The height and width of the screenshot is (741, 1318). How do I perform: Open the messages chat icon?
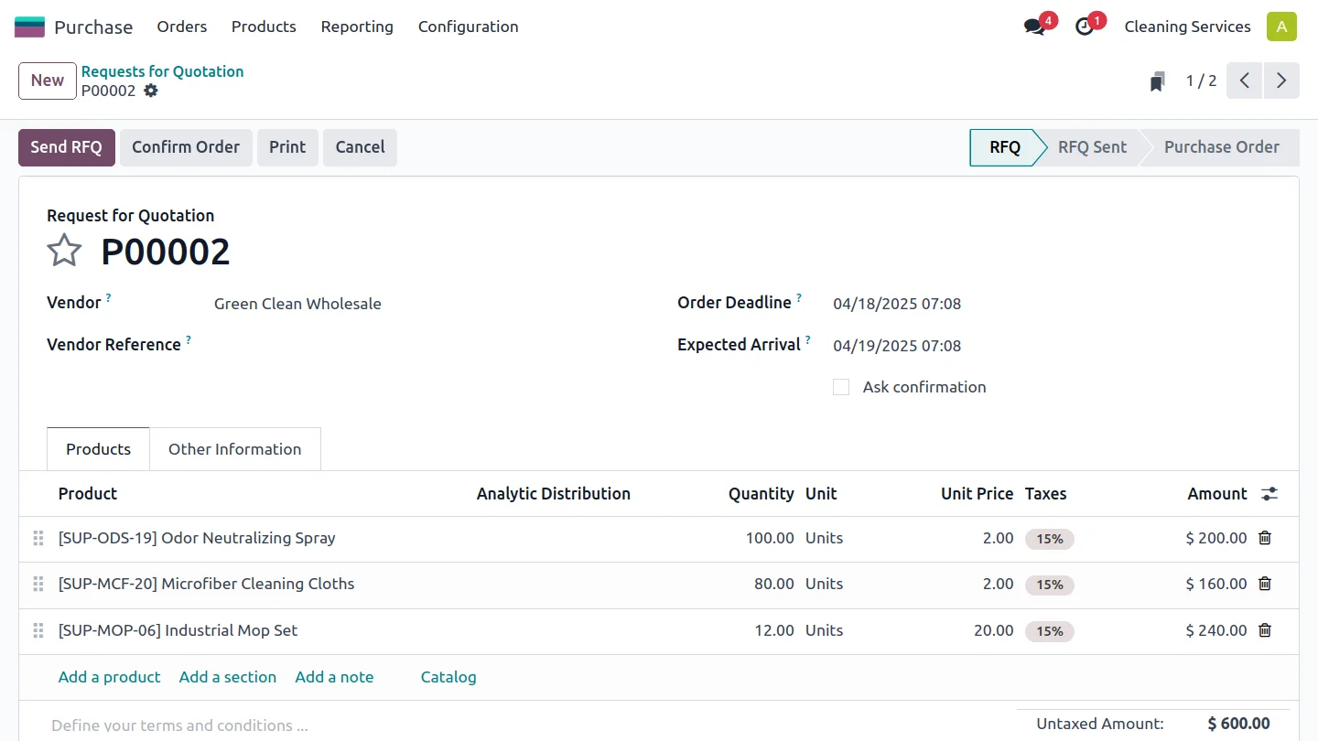click(x=1035, y=27)
